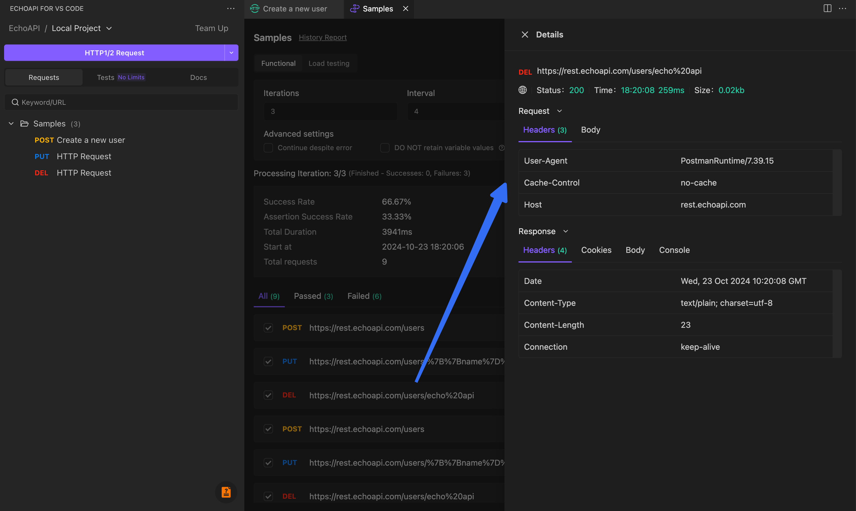
Task: Select the Load testing tab
Action: [x=329, y=63]
